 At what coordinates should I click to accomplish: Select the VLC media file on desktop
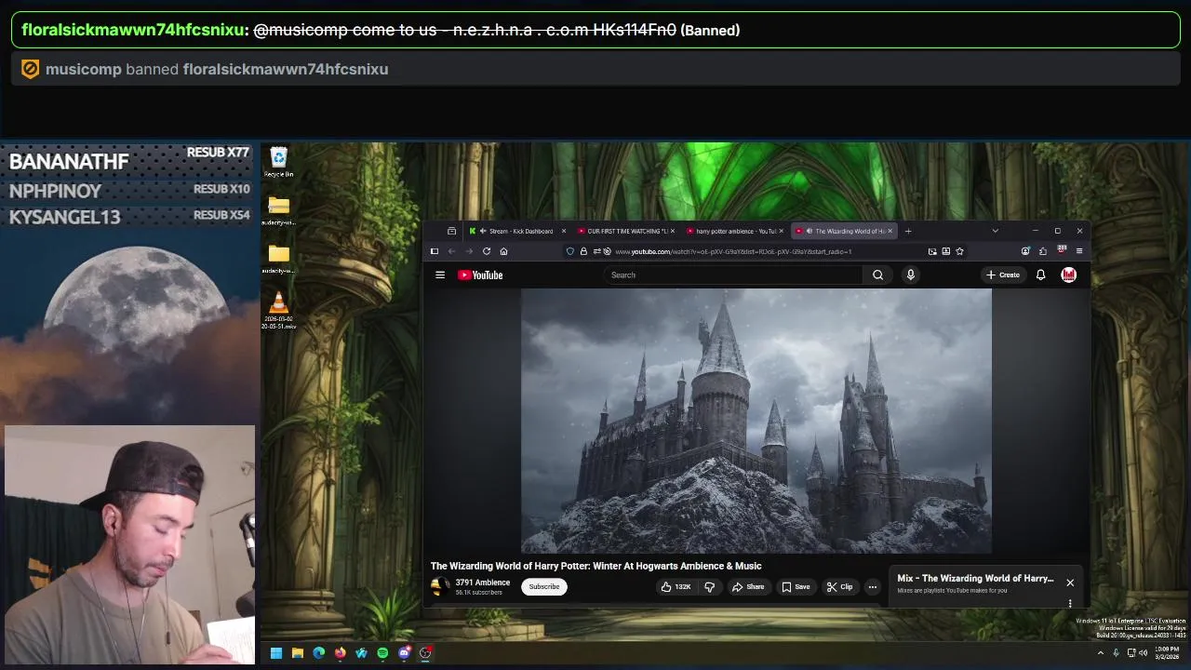click(x=278, y=310)
